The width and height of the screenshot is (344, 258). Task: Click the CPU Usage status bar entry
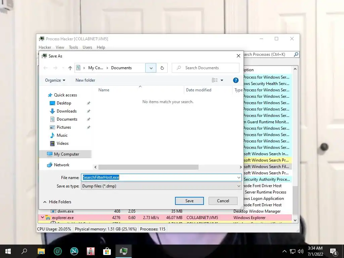[x=54, y=229]
